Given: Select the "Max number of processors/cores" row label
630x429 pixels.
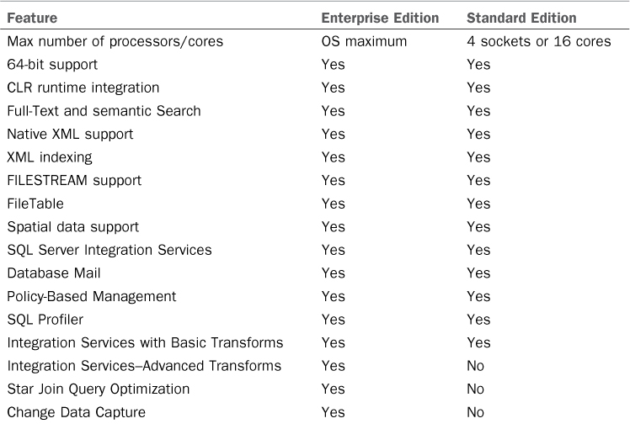Looking at the screenshot, I should click(115, 41).
